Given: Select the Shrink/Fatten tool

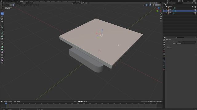Looking at the screenshot, I should coord(2,57).
